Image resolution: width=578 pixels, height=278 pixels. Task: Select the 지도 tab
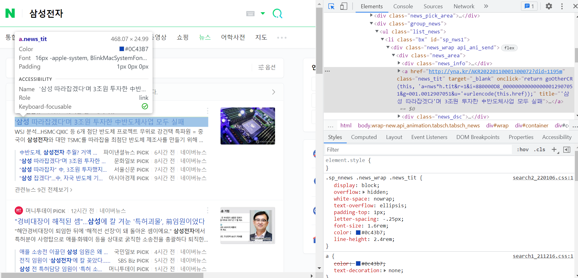coord(261,37)
